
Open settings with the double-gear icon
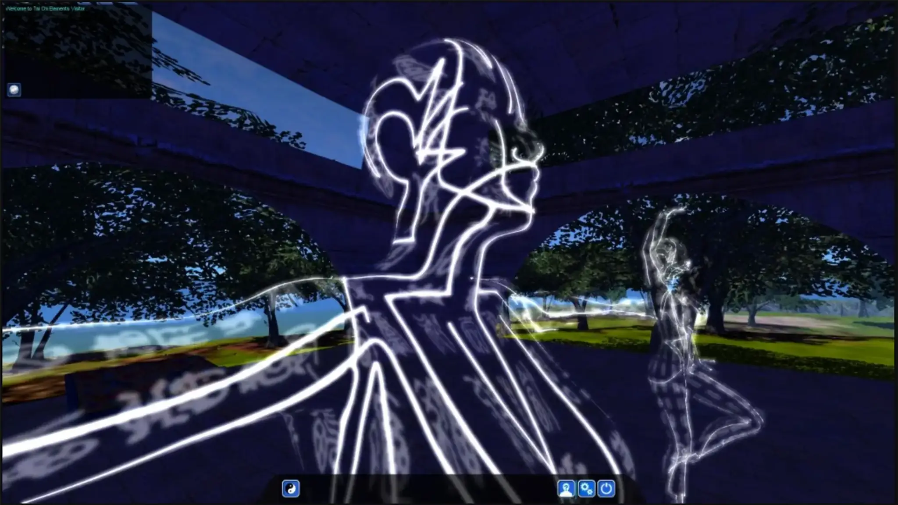click(586, 488)
